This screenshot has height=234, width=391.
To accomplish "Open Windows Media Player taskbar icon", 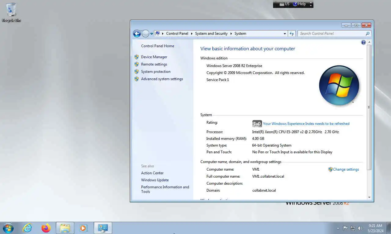I will point(83,228).
